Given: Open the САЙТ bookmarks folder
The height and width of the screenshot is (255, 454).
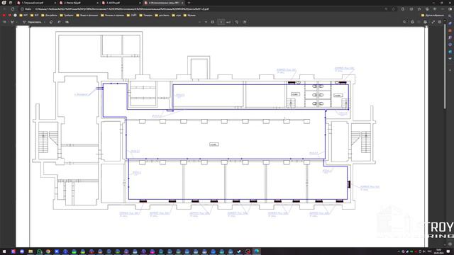Looking at the screenshot, I should point(132,16).
